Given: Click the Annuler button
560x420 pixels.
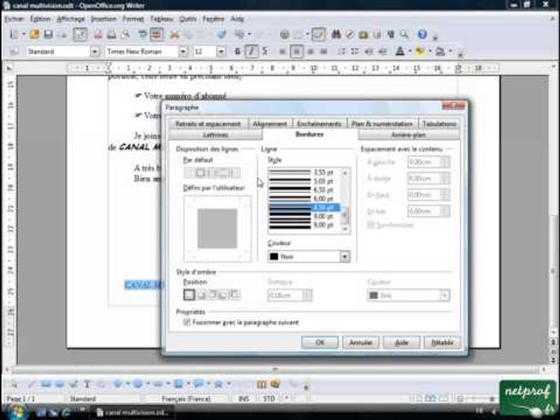Looking at the screenshot, I should pyautogui.click(x=360, y=342).
